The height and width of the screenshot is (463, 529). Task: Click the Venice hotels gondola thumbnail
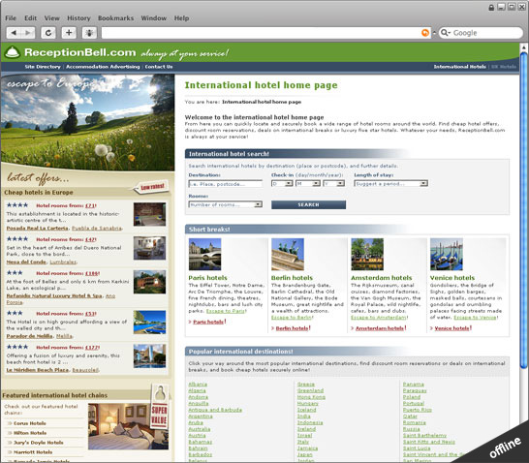pyautogui.click(x=447, y=254)
